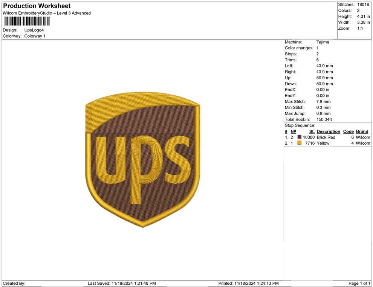
Task: Click the design barcode image
Action: click(x=26, y=21)
